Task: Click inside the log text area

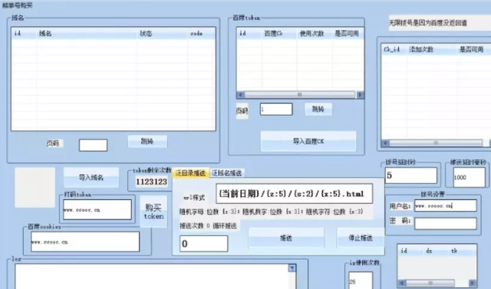Action: click(152, 277)
